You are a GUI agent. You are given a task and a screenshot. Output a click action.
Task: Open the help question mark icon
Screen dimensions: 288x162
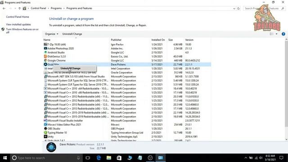(x=283, y=34)
